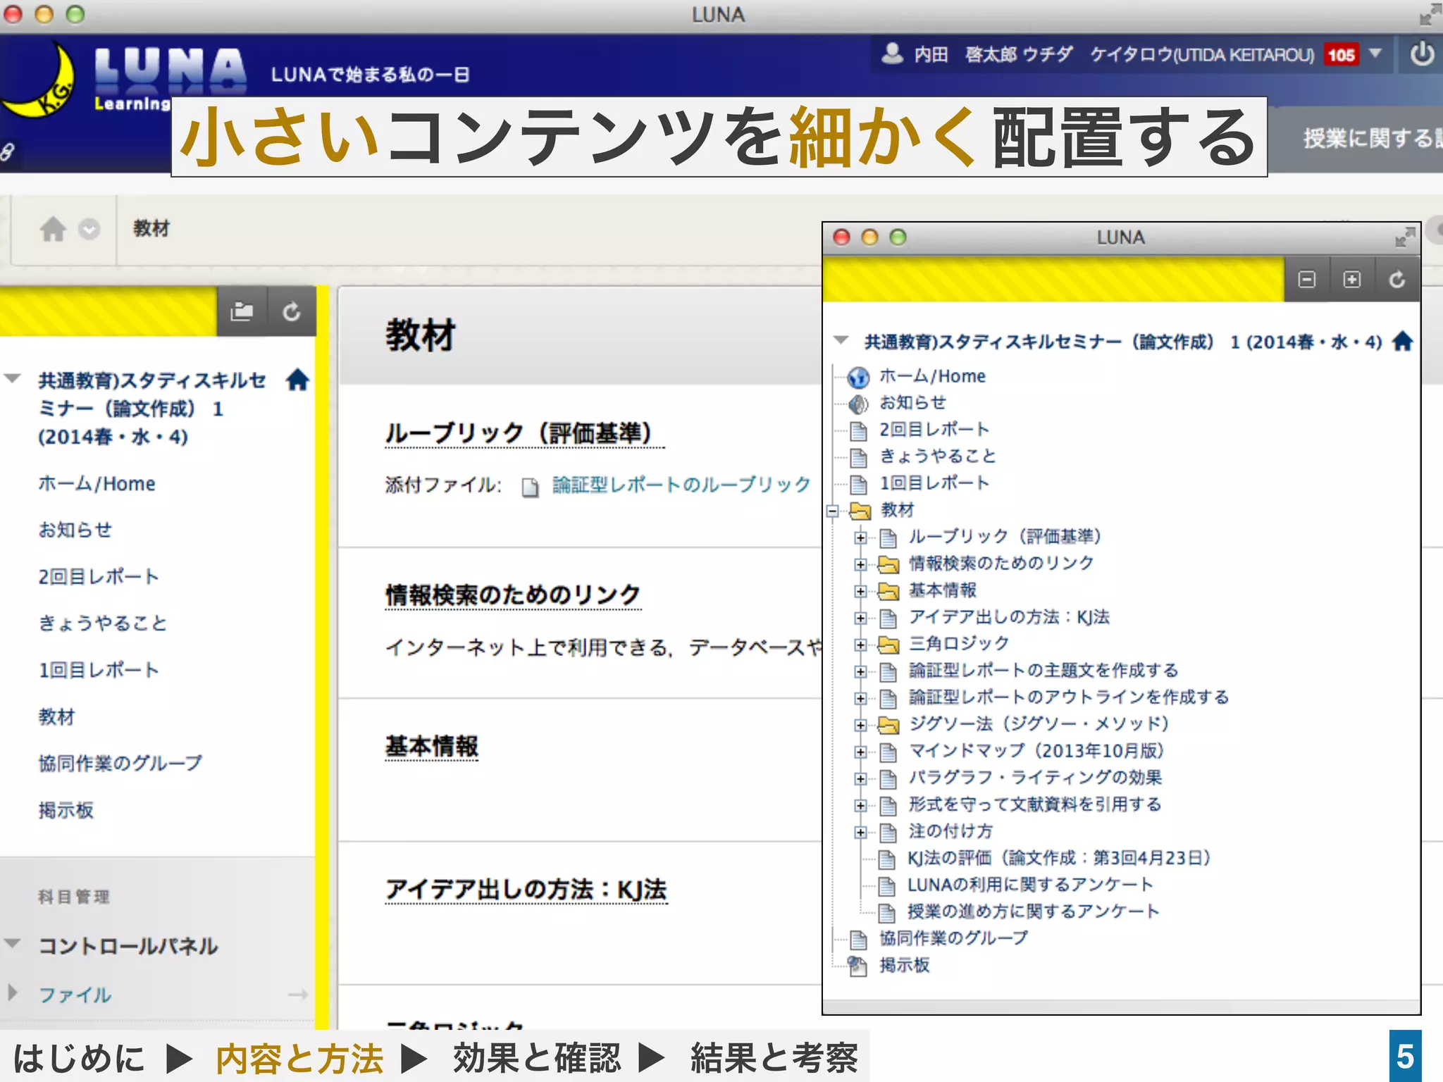Image resolution: width=1443 pixels, height=1082 pixels.
Task: Open 掲示板 in the left sidebar
Action: tap(66, 810)
